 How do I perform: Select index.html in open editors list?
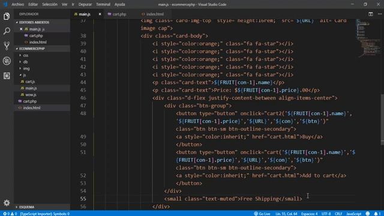[x=38, y=43]
